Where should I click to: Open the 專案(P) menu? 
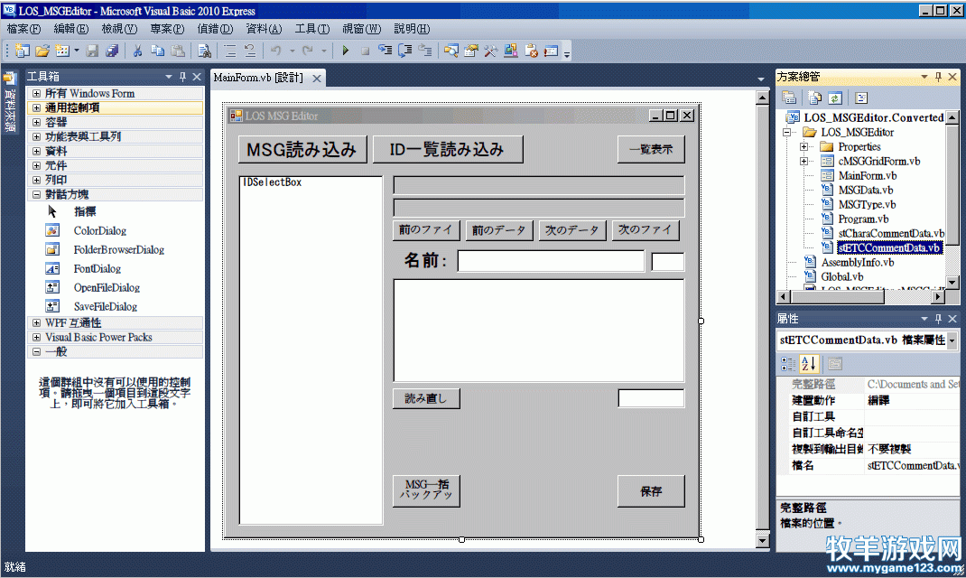point(167,29)
